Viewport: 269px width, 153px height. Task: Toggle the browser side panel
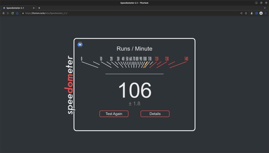coord(256,13)
